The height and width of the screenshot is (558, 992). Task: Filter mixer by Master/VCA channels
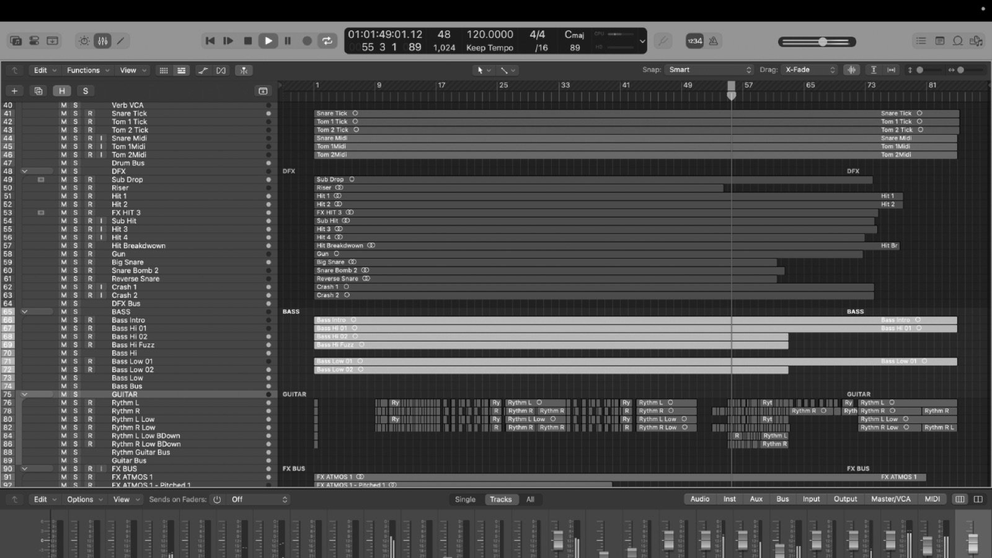pyautogui.click(x=891, y=499)
